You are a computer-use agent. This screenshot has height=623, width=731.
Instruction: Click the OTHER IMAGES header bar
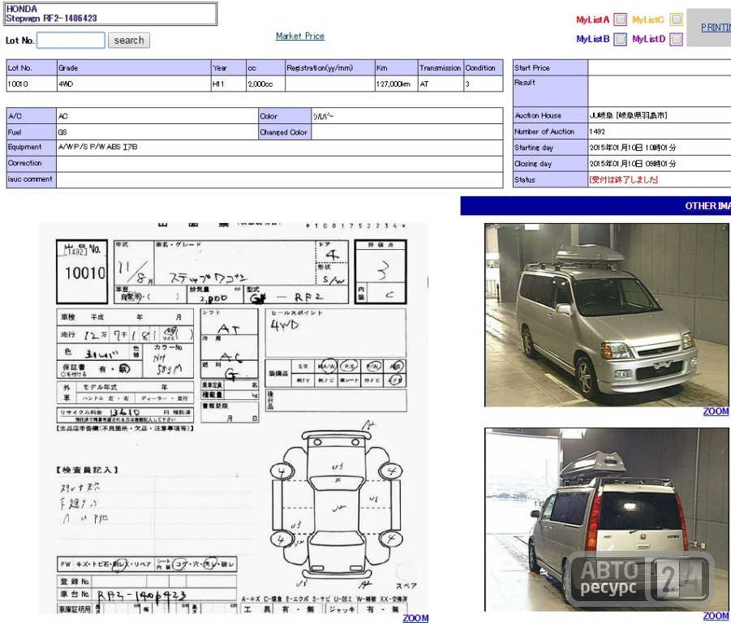596,206
